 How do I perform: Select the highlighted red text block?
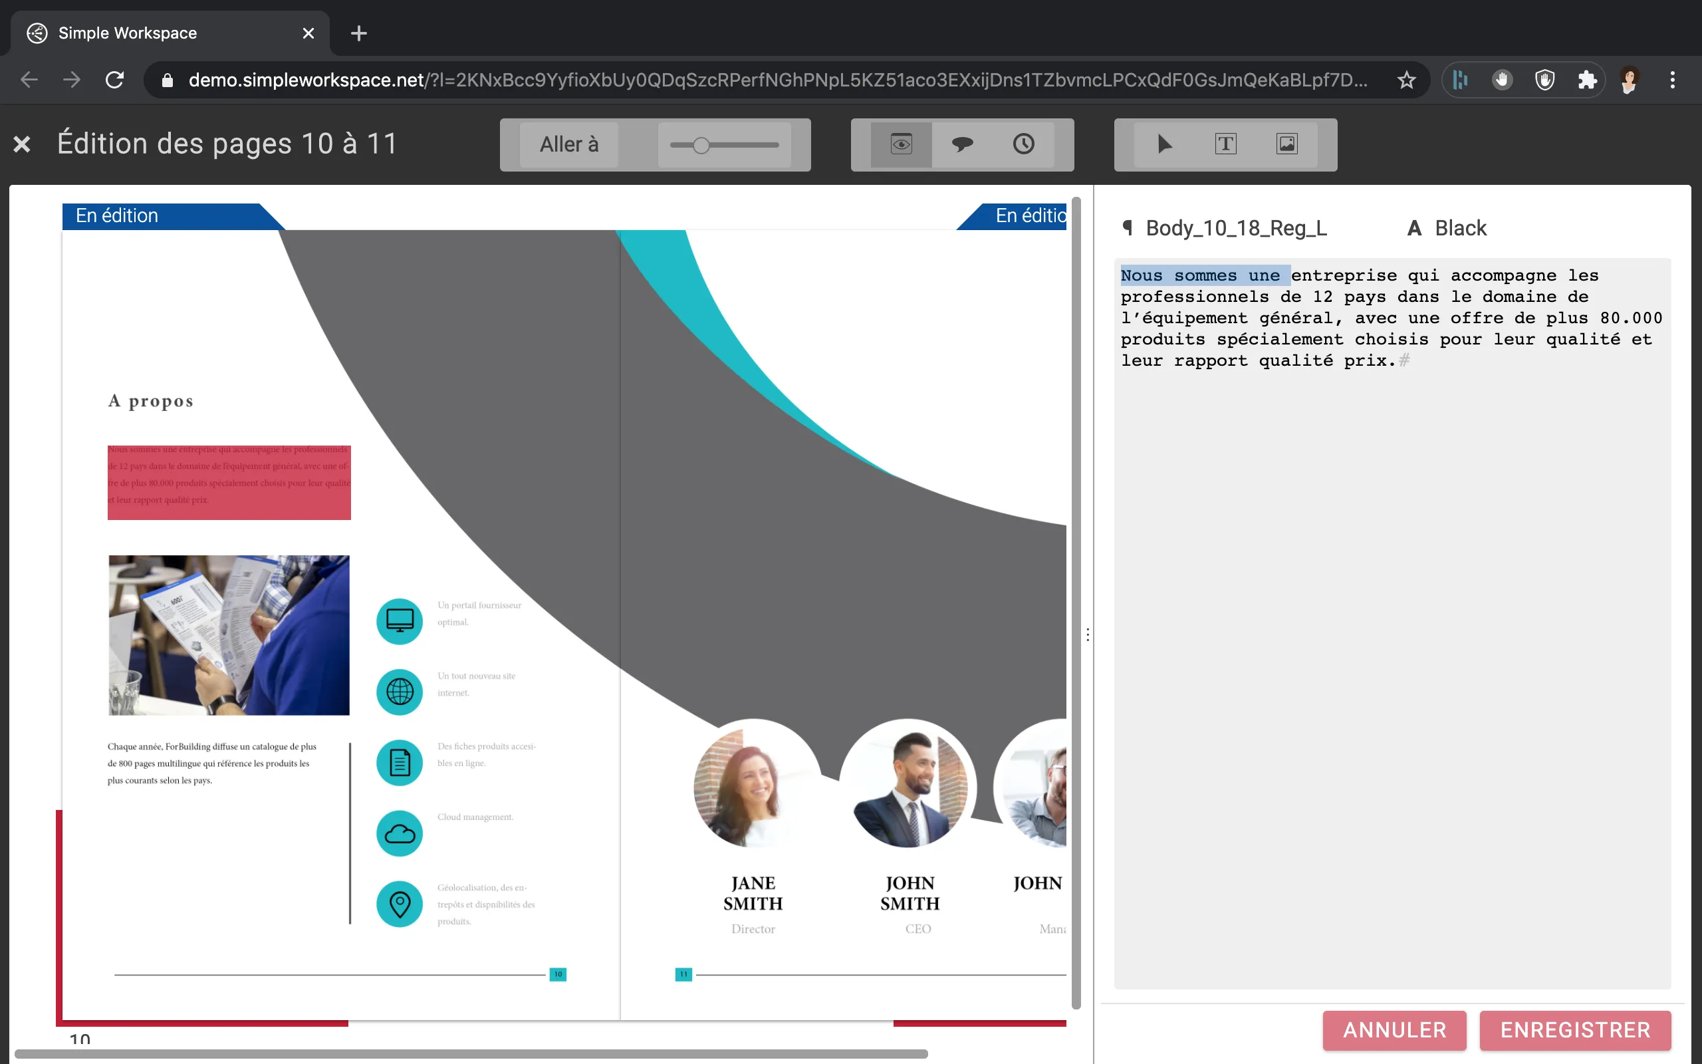[x=229, y=482]
